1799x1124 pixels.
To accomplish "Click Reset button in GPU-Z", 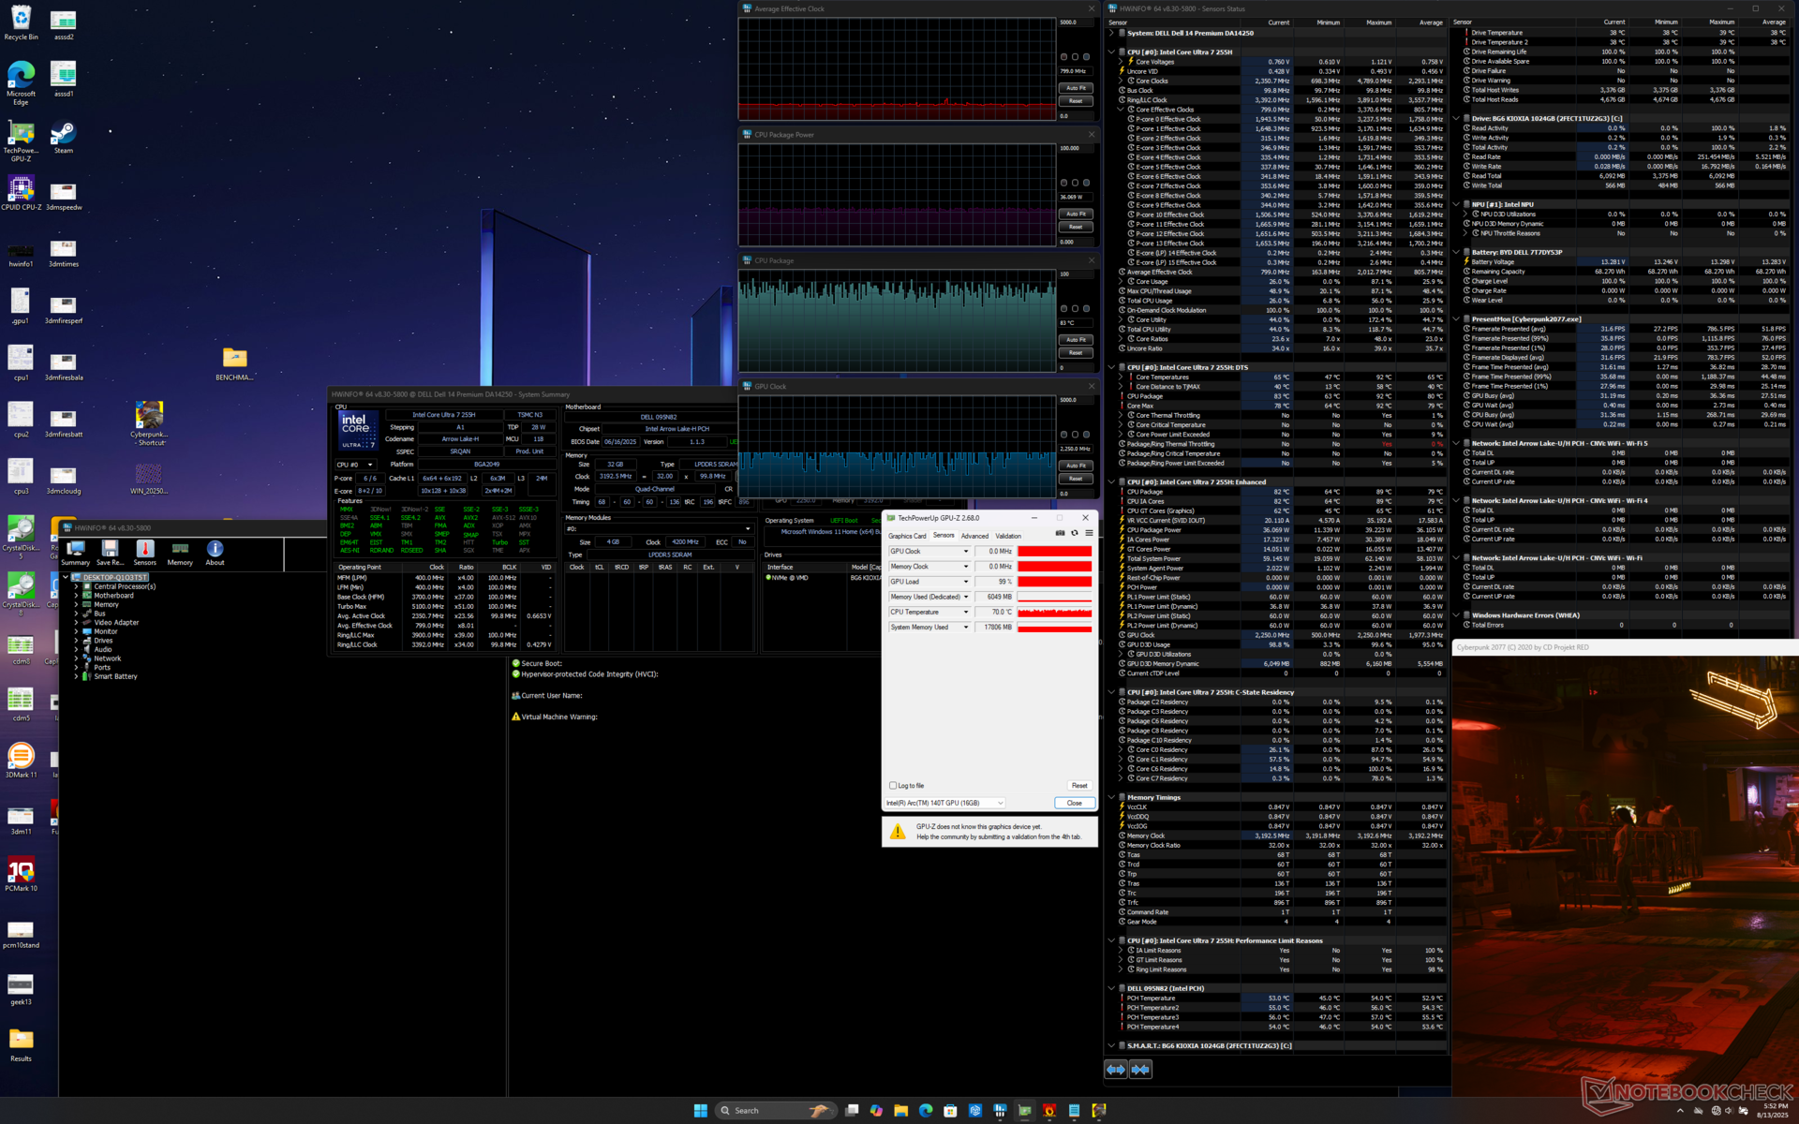I will click(1079, 786).
